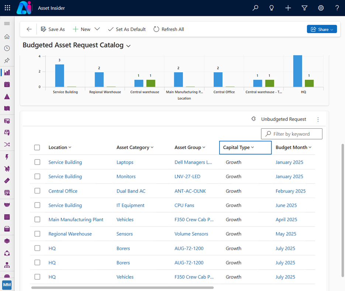
Task: Open the vertical ellipsis more options menu
Action: tap(318, 119)
